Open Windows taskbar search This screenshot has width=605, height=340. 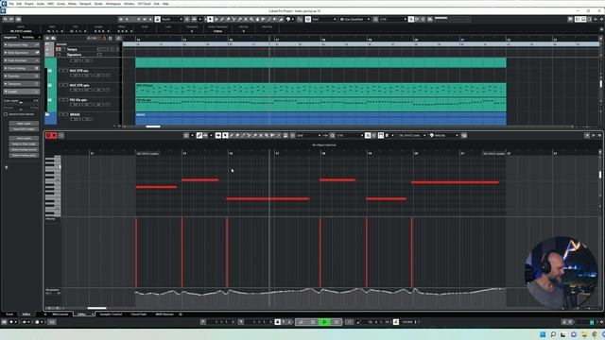tap(553, 334)
